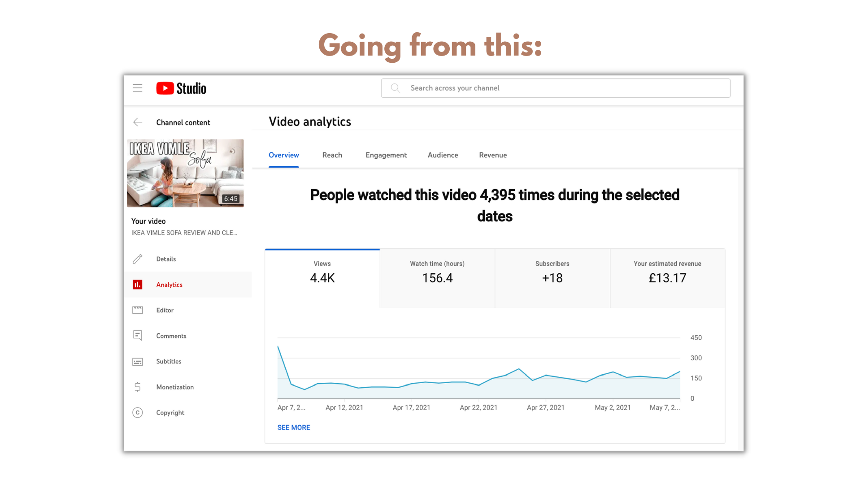The height and width of the screenshot is (484, 861).
Task: Click the Video analytics heading
Action: (310, 121)
